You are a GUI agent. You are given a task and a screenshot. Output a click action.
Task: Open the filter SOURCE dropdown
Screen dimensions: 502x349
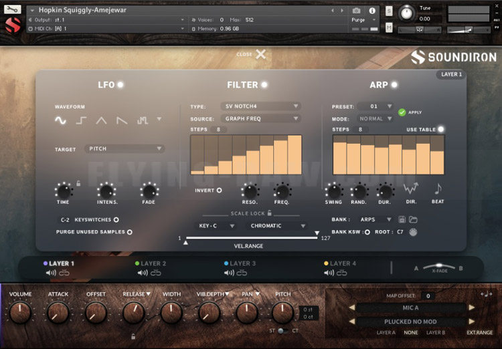pyautogui.click(x=260, y=119)
